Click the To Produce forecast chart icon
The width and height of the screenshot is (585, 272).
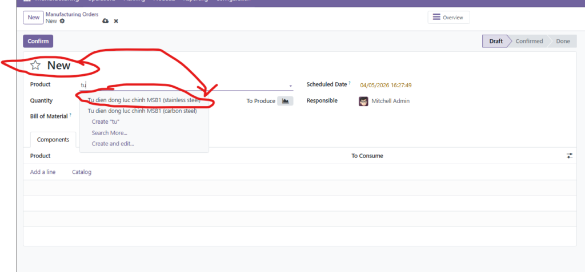tap(285, 101)
